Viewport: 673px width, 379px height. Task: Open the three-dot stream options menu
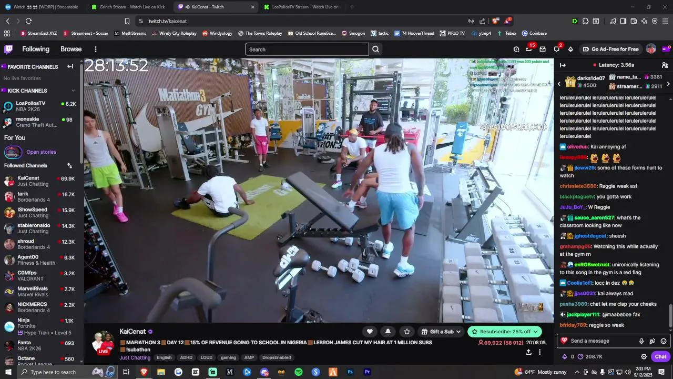(539, 352)
